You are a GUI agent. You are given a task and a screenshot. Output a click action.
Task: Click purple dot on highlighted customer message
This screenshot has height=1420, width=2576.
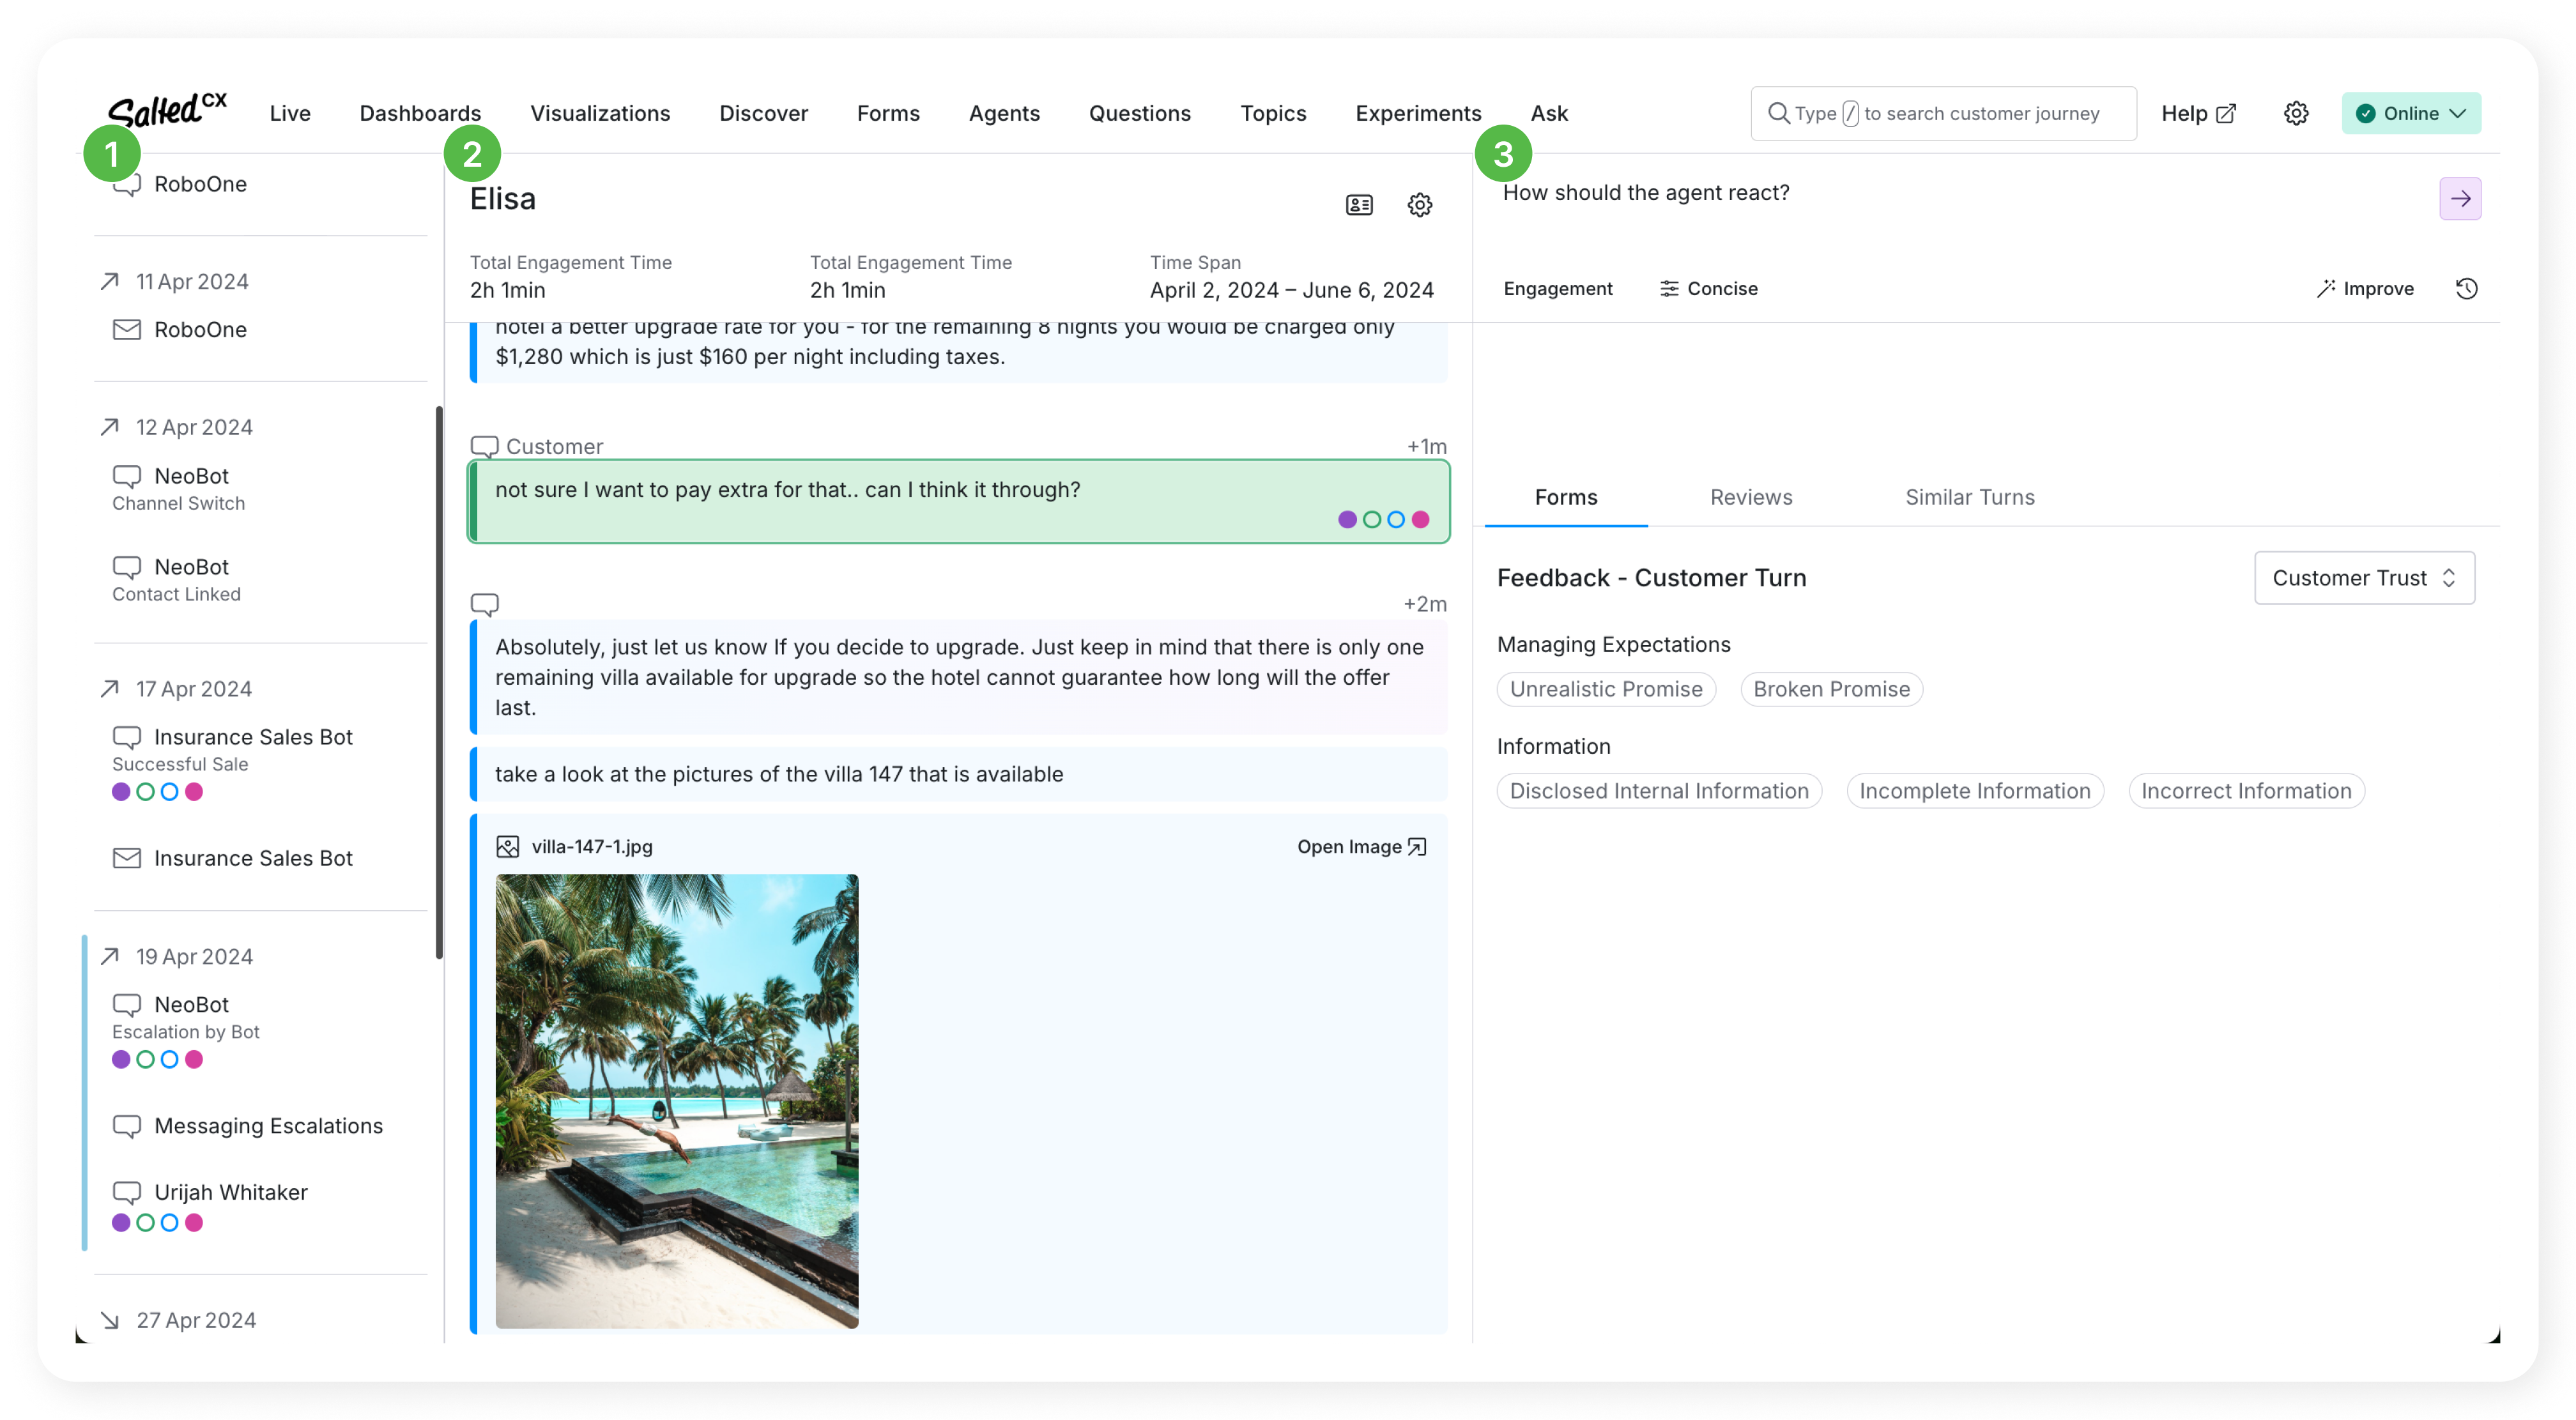point(1347,519)
